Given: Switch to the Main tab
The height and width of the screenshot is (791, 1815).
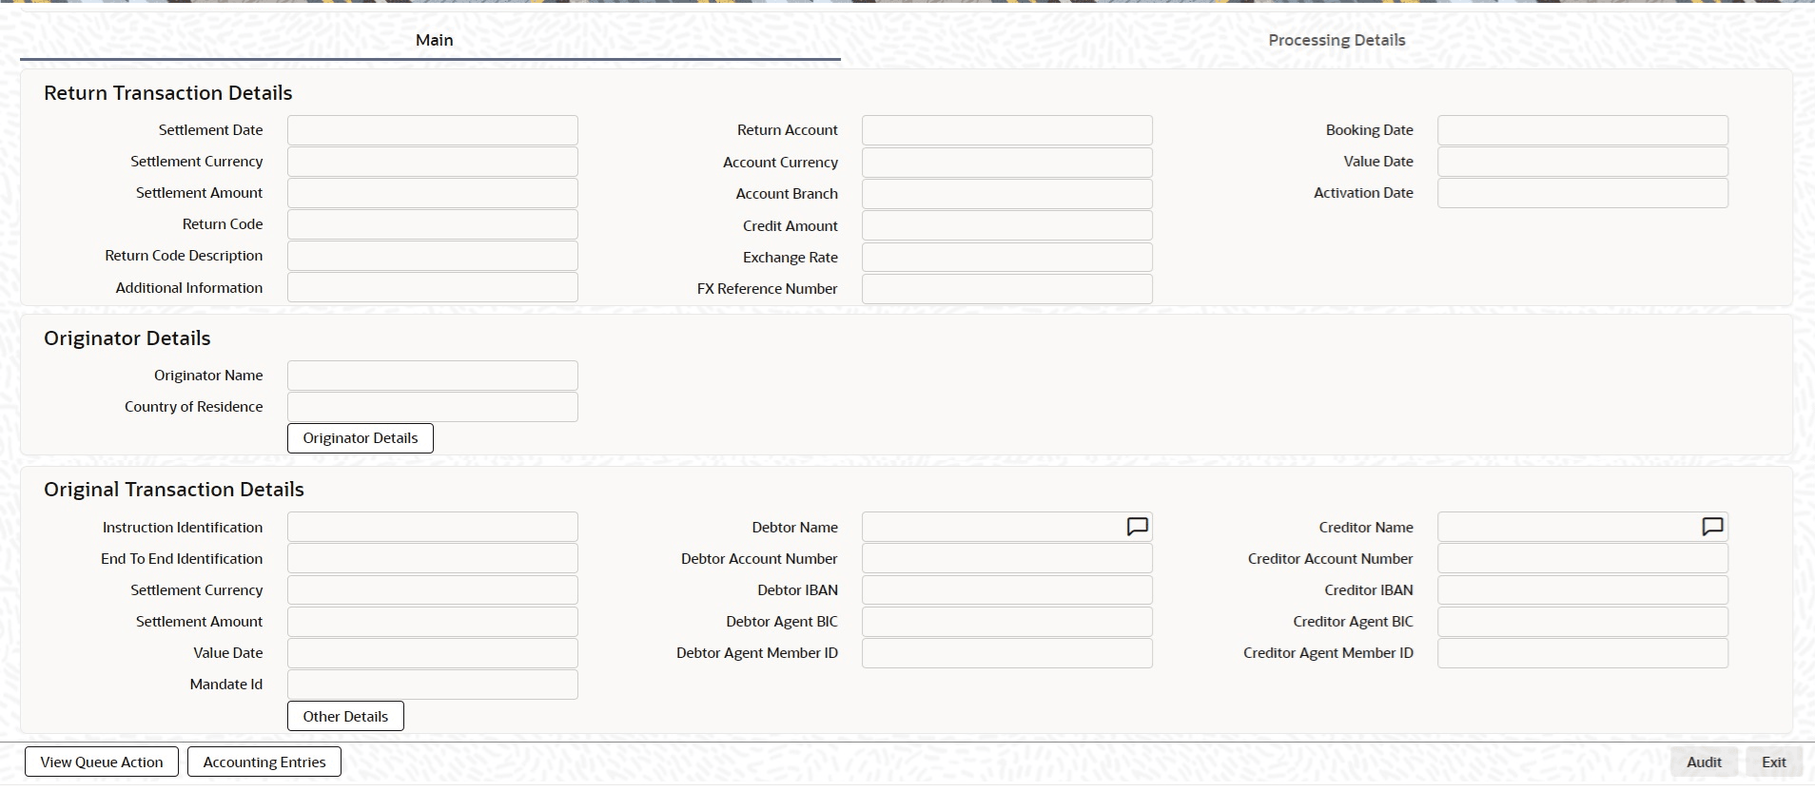Looking at the screenshot, I should click(x=434, y=40).
